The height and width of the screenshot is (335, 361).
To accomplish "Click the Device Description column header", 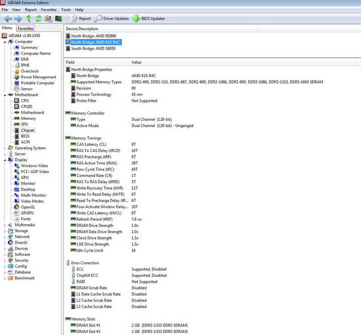I will [160, 29].
